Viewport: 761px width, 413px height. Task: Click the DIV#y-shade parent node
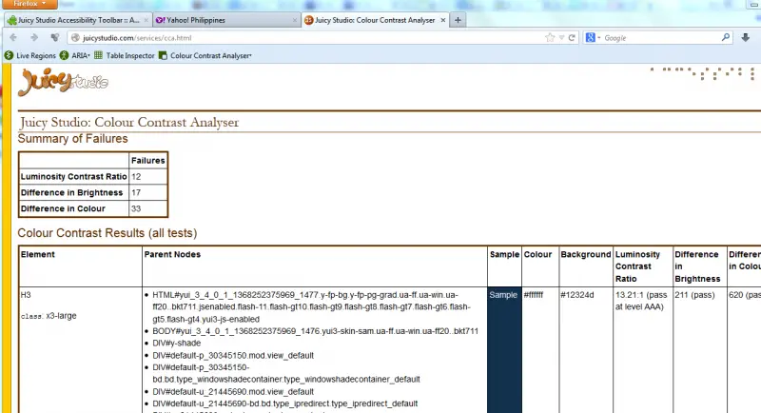point(177,344)
